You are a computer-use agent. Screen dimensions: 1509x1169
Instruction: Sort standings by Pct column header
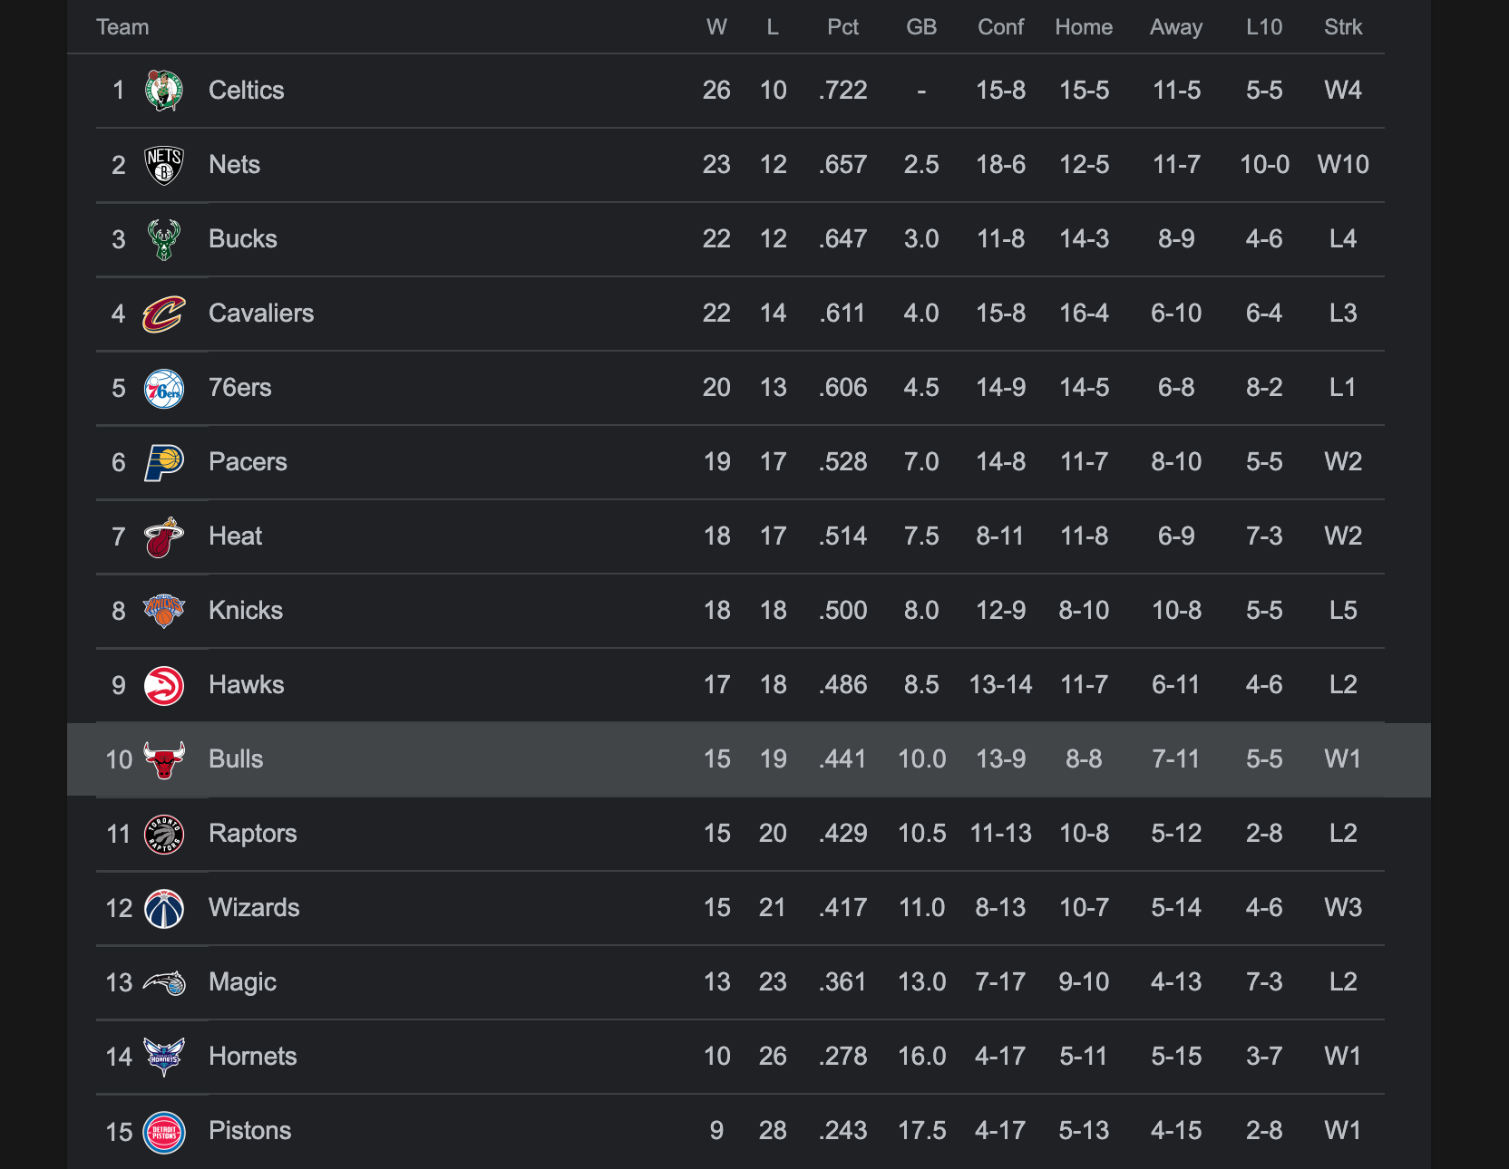pyautogui.click(x=842, y=27)
